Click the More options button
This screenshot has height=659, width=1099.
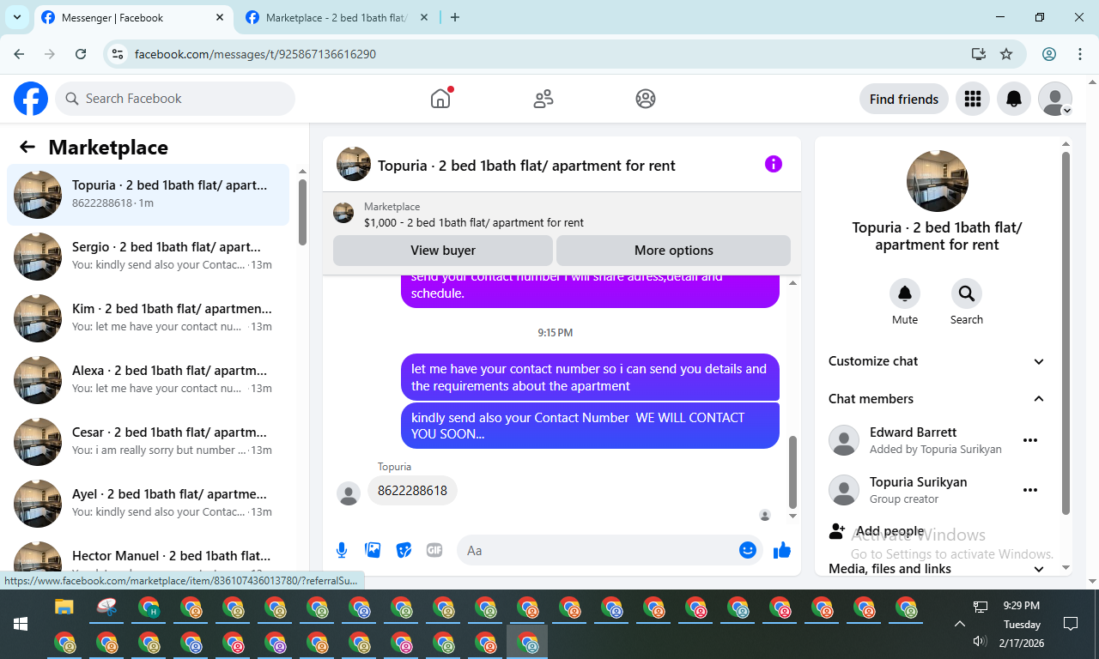pyautogui.click(x=674, y=251)
